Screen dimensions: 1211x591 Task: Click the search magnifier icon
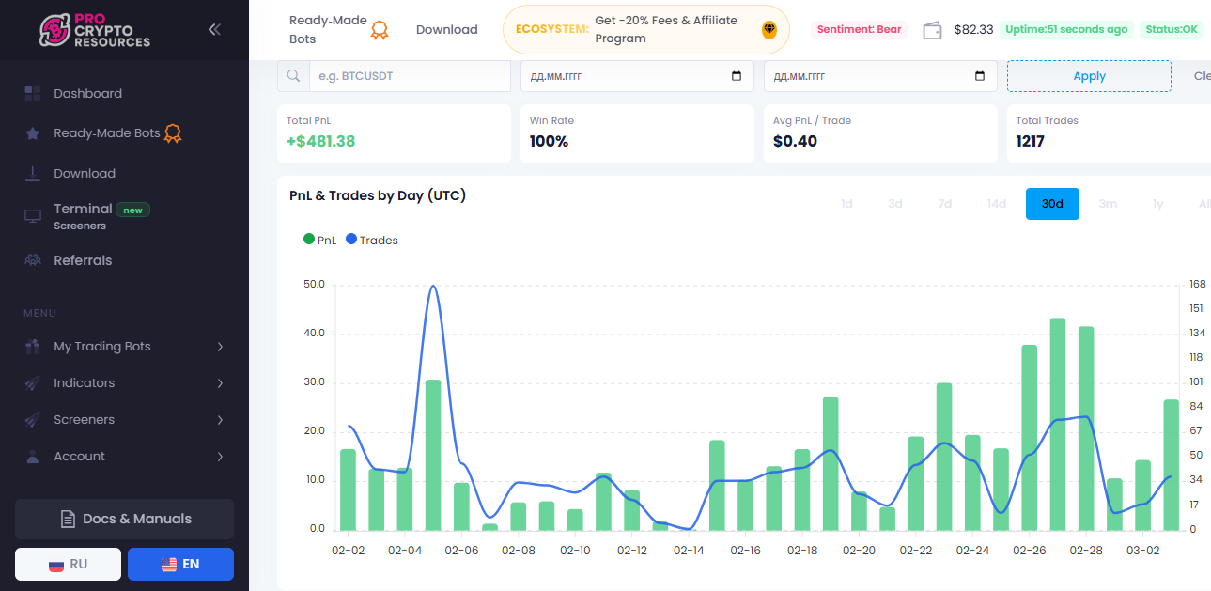pyautogui.click(x=293, y=76)
